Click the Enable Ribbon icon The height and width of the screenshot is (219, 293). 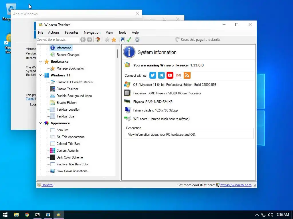click(53, 103)
